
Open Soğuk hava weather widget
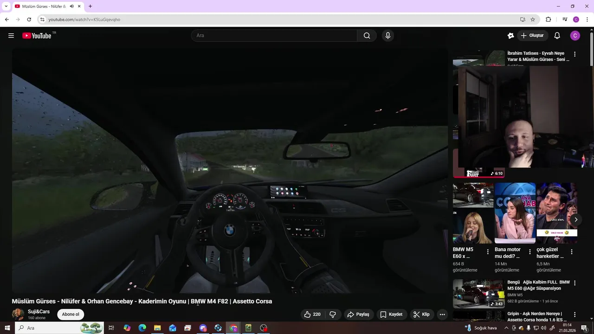(x=481, y=328)
